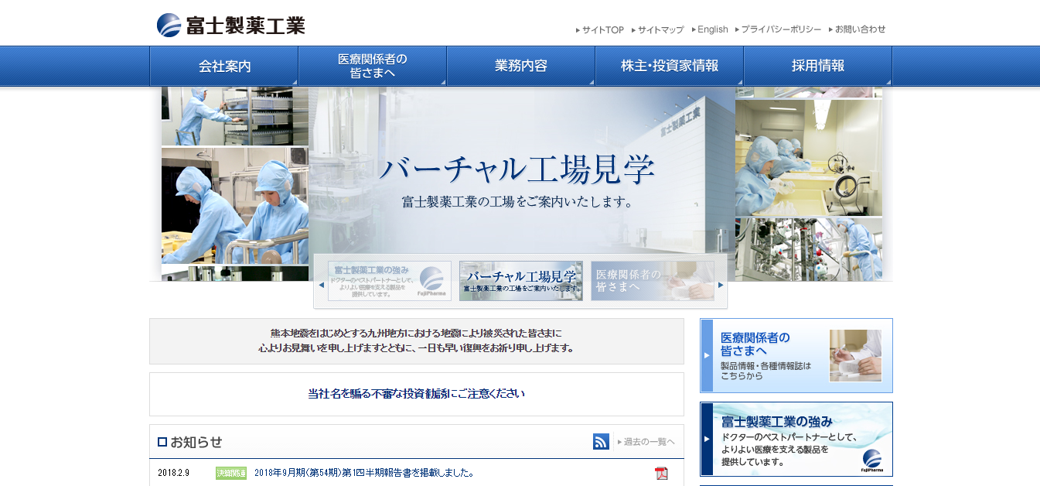1040x486 pixels.
Task: Open サイトTOP link
Action: [599, 30]
